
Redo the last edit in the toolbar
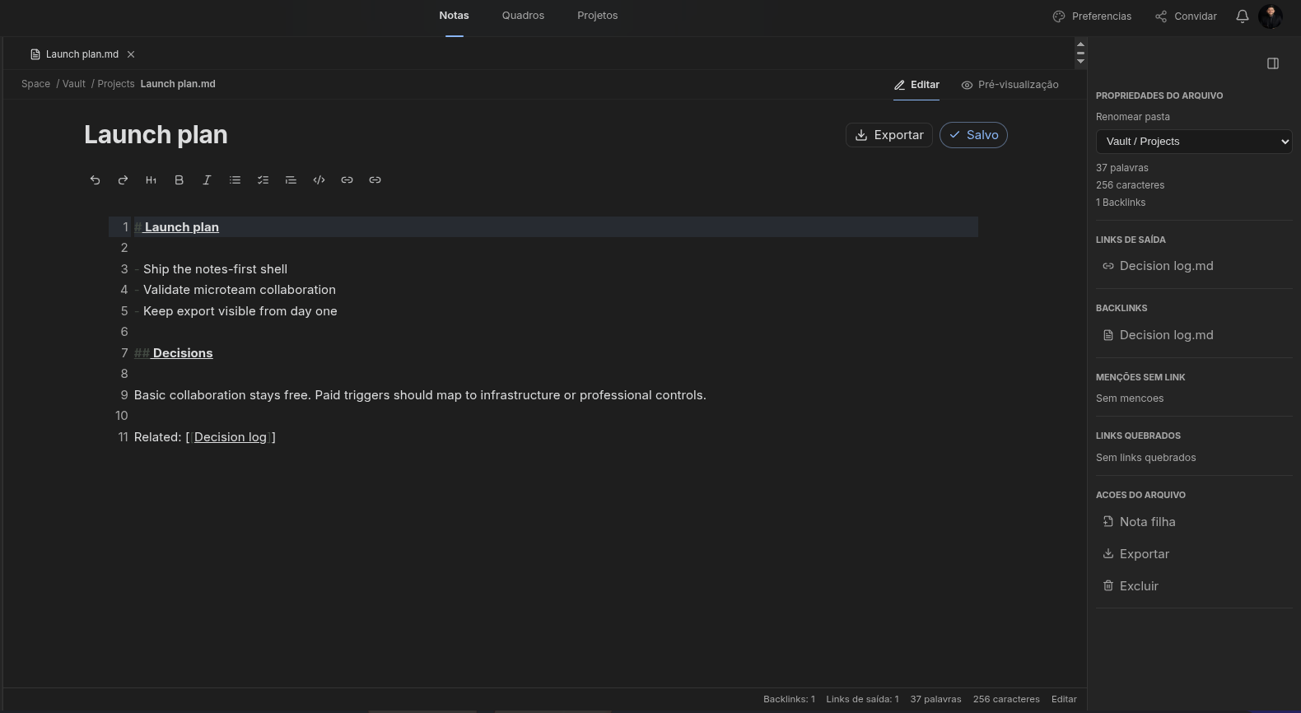[123, 179]
